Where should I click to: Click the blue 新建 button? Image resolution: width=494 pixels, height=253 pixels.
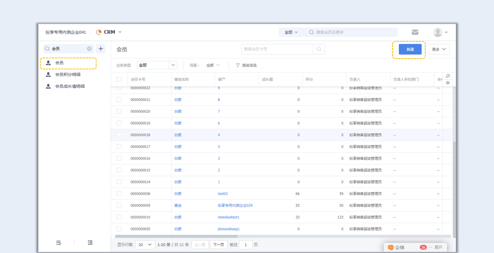coord(410,49)
